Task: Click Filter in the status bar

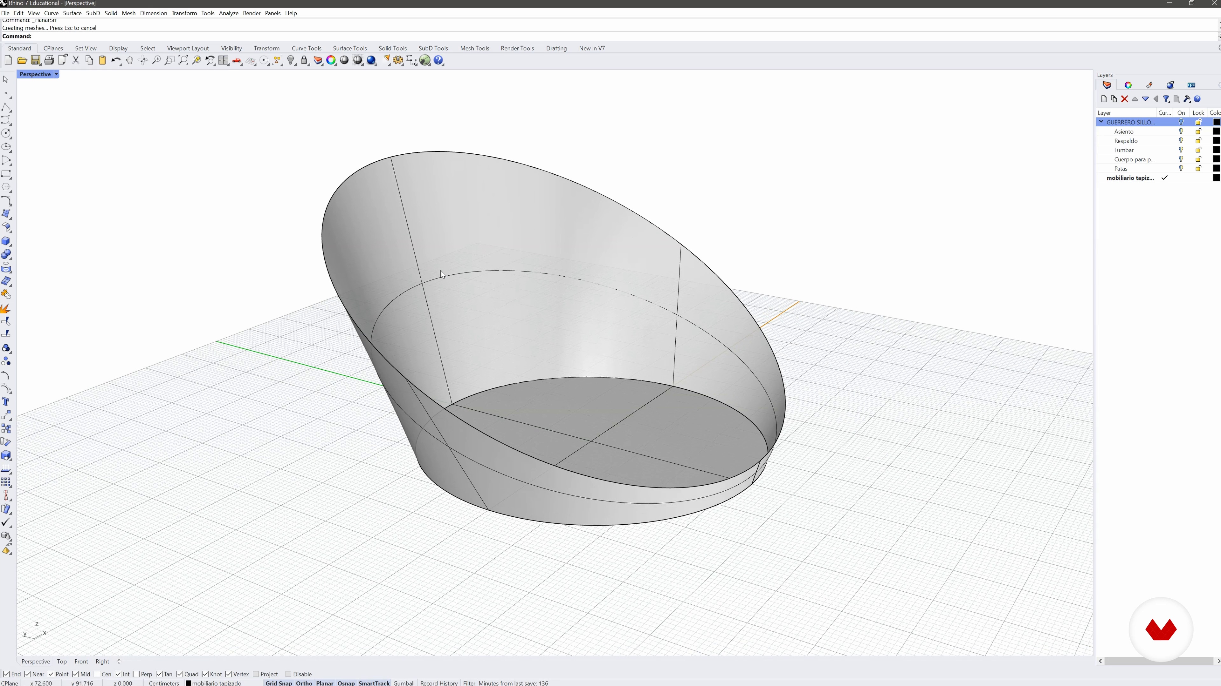Action: point(469,683)
